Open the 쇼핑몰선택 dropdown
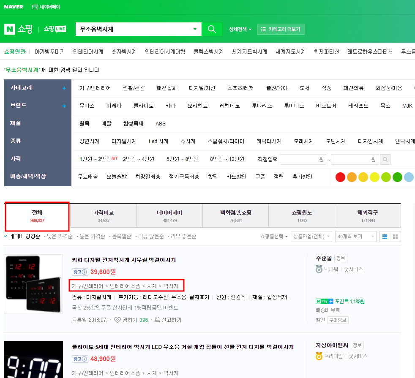The width and height of the screenshot is (415, 378). [x=274, y=237]
